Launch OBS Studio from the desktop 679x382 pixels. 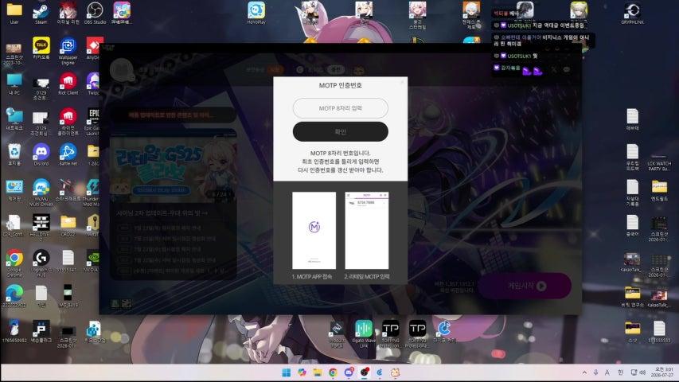[95, 13]
